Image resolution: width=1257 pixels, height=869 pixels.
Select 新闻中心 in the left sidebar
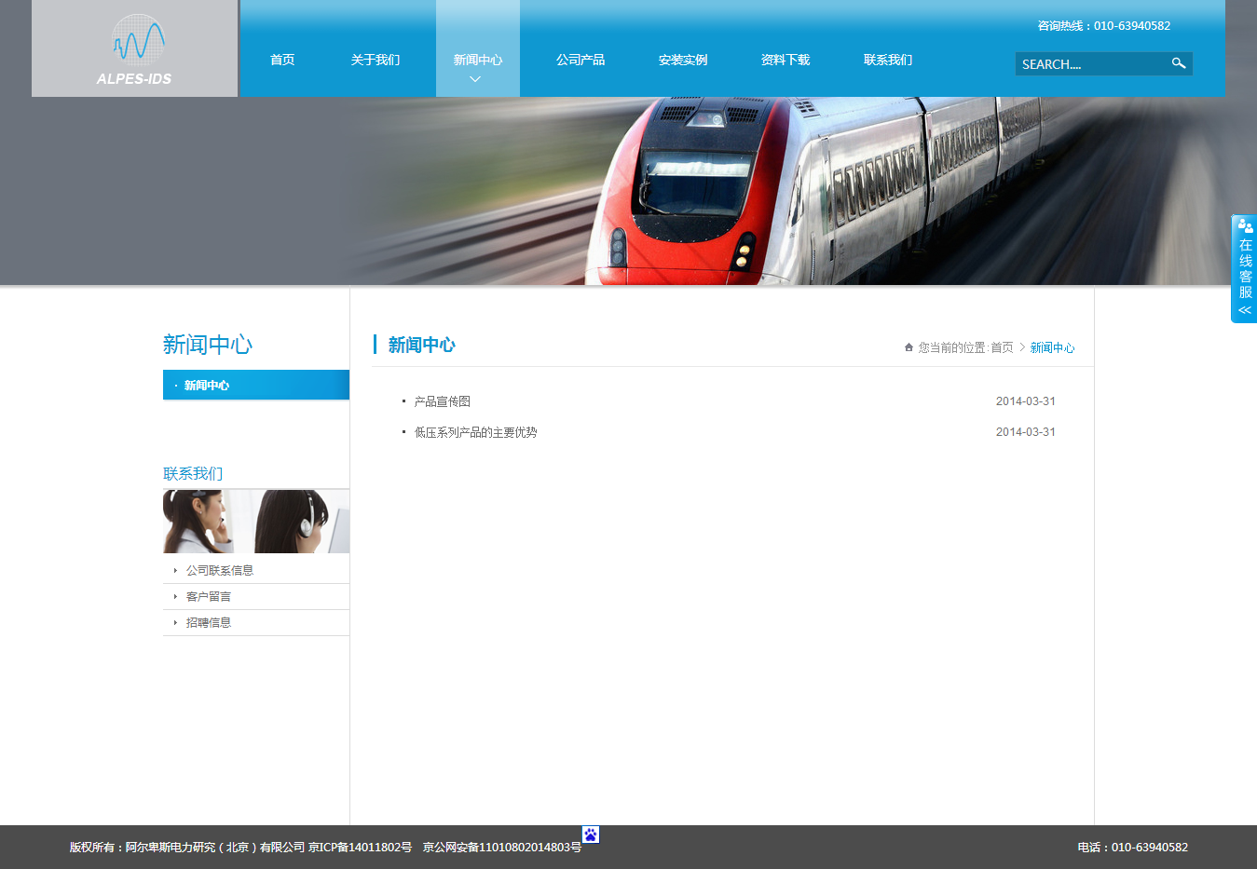click(207, 385)
